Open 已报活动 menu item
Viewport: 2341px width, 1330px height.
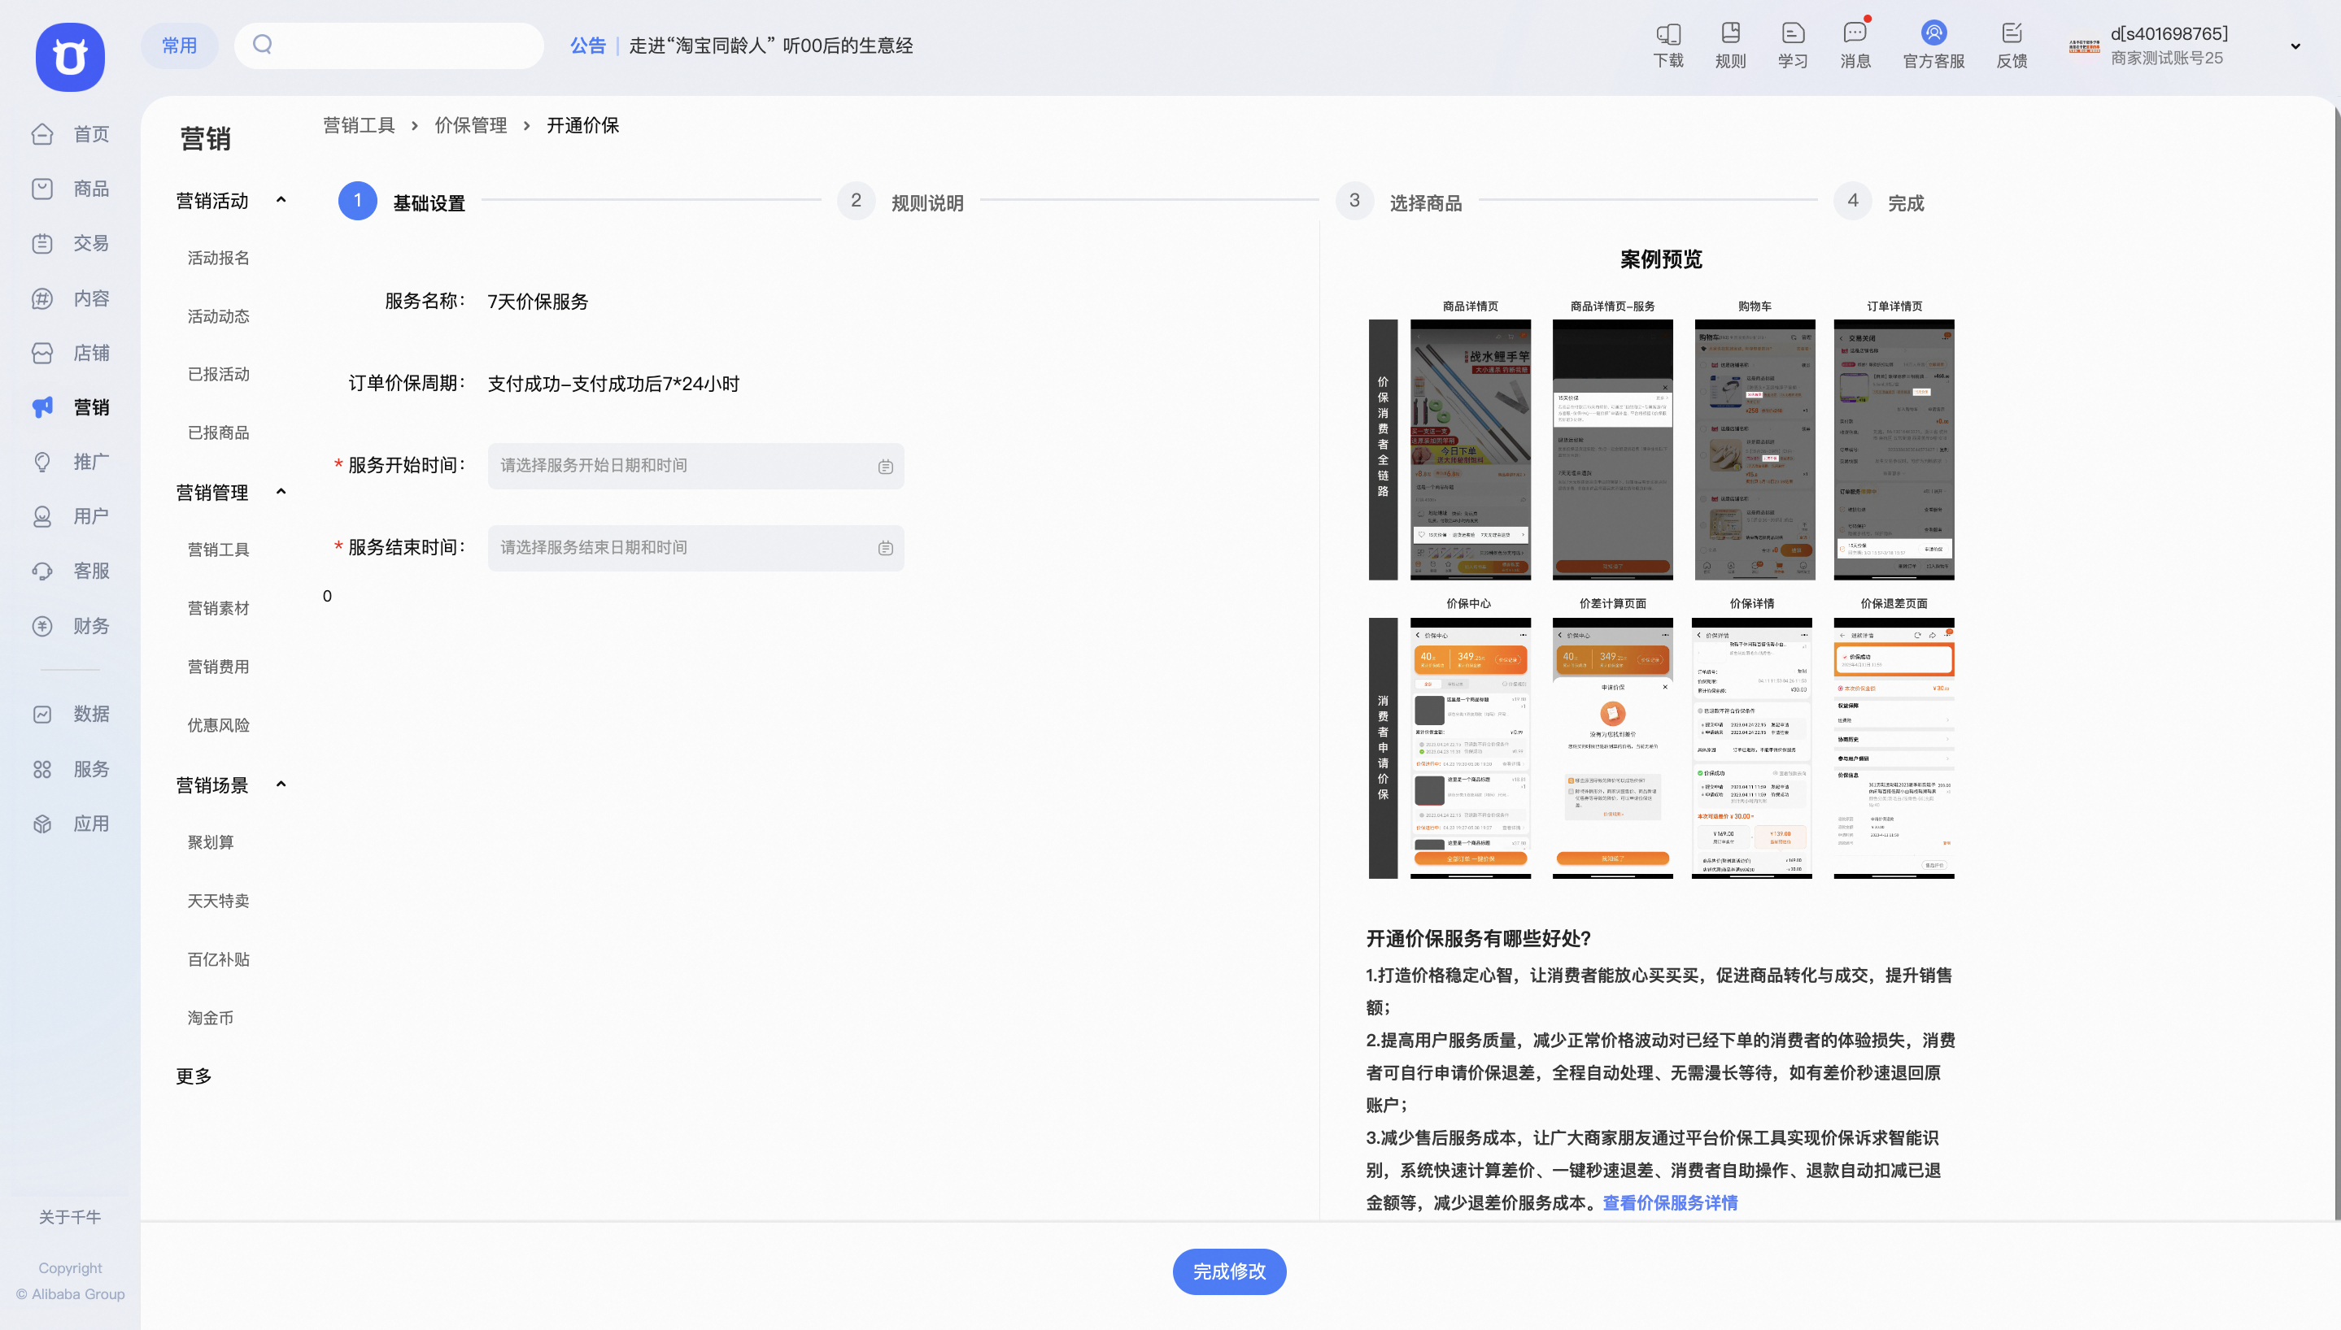[x=218, y=375]
